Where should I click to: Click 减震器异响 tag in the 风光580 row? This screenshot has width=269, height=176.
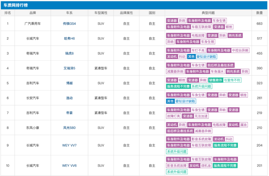[x=203, y=131]
